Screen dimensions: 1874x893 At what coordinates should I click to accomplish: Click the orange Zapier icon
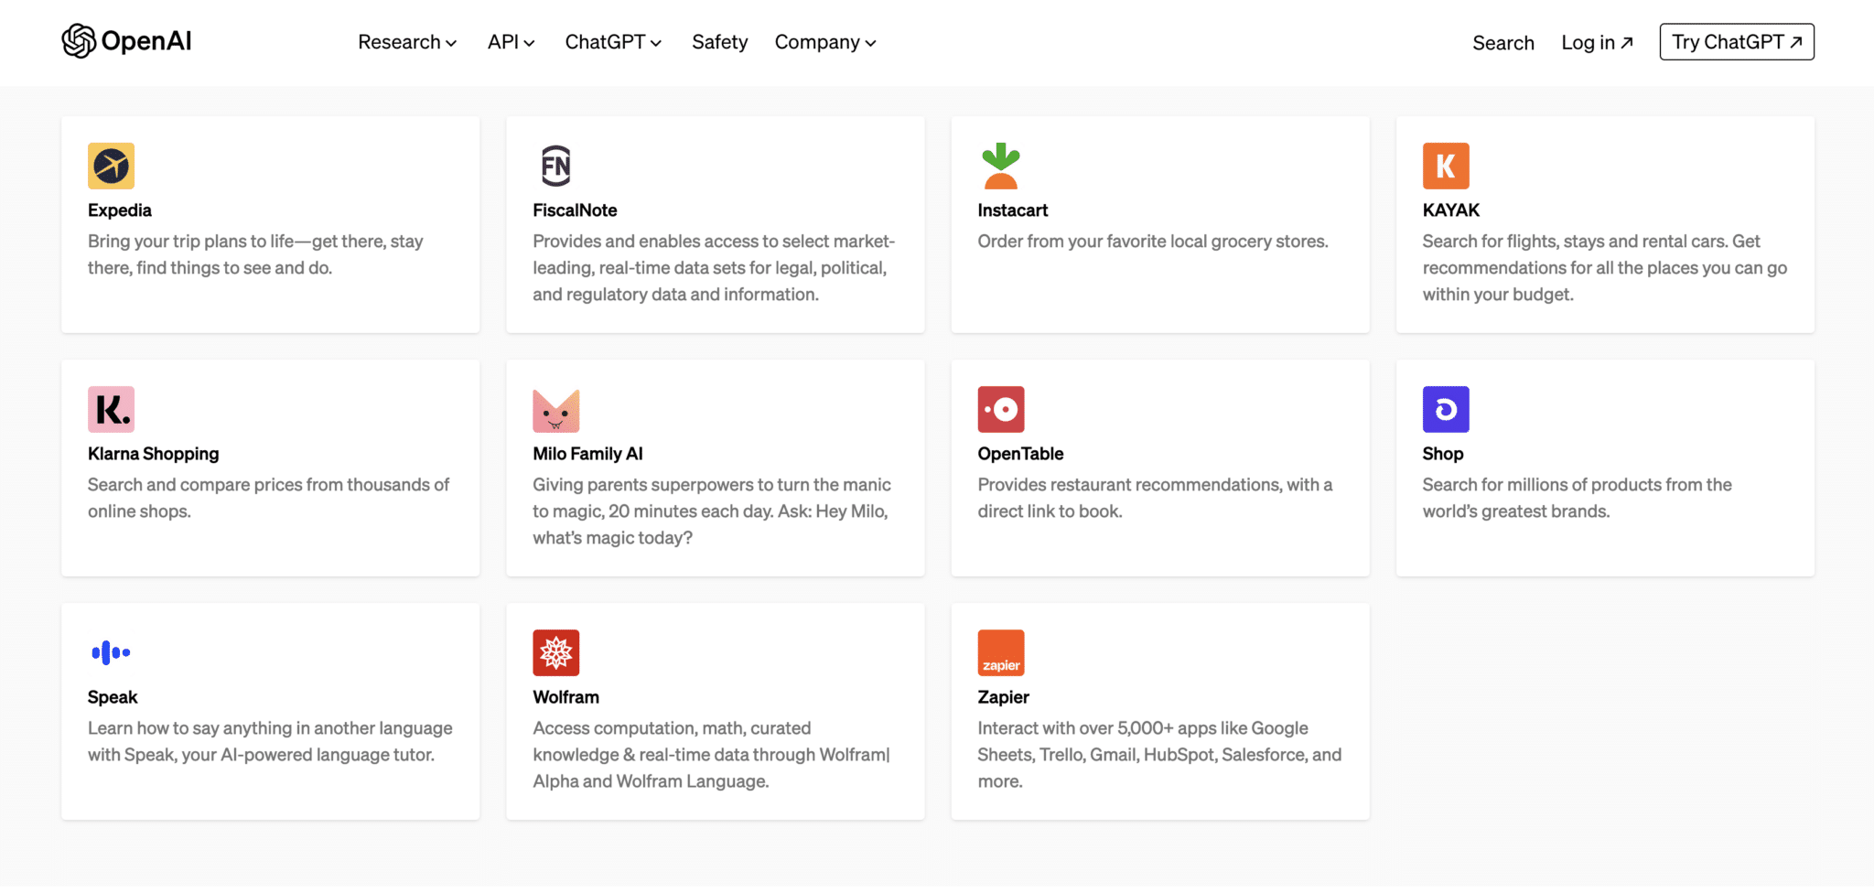click(1000, 652)
